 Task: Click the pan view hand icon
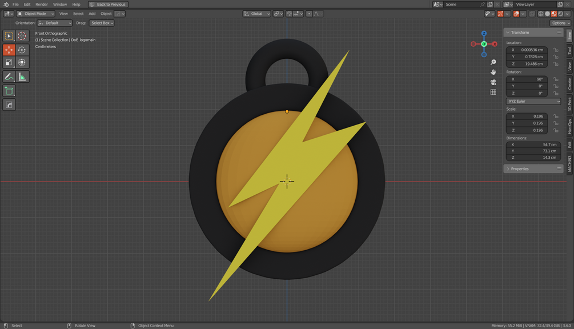click(493, 72)
